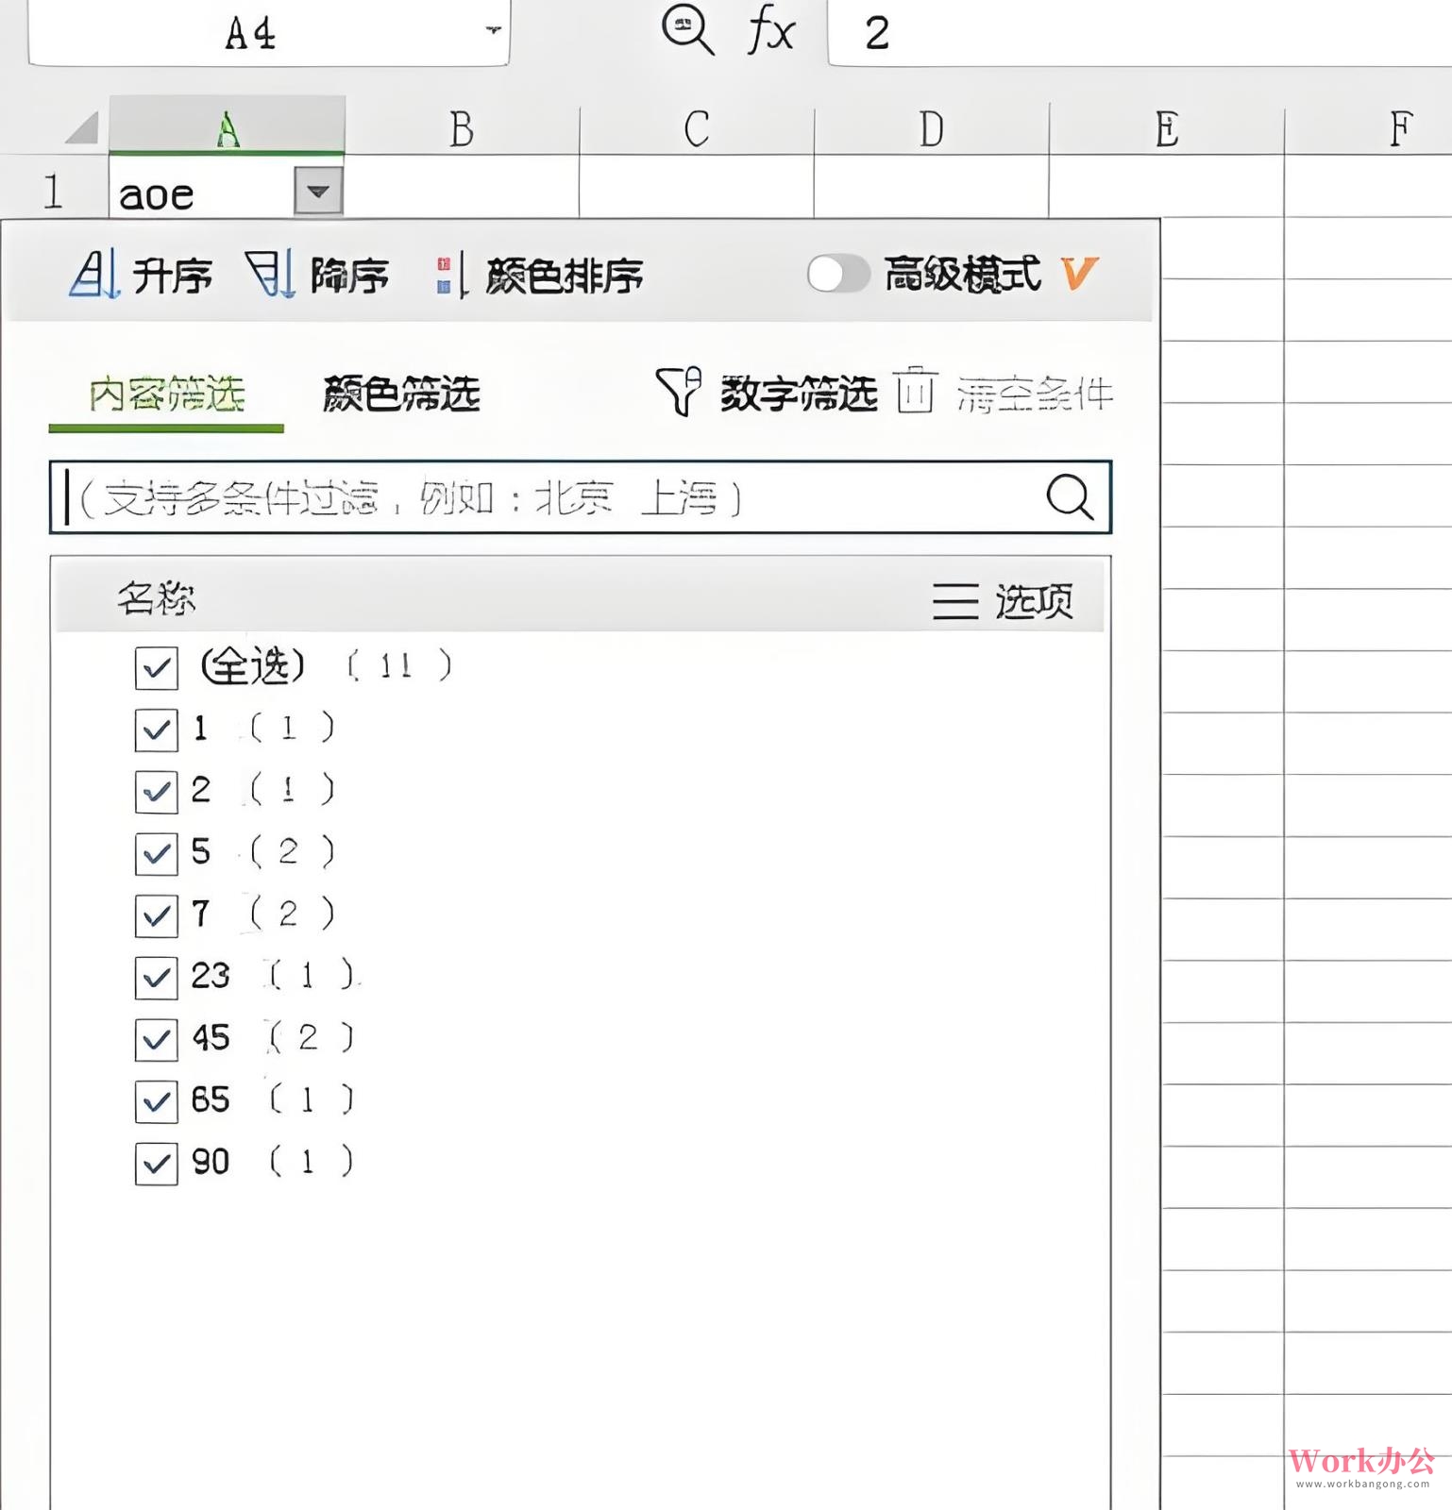Sort ascending with the 升序 button
1452x1510 pixels.
tap(142, 275)
